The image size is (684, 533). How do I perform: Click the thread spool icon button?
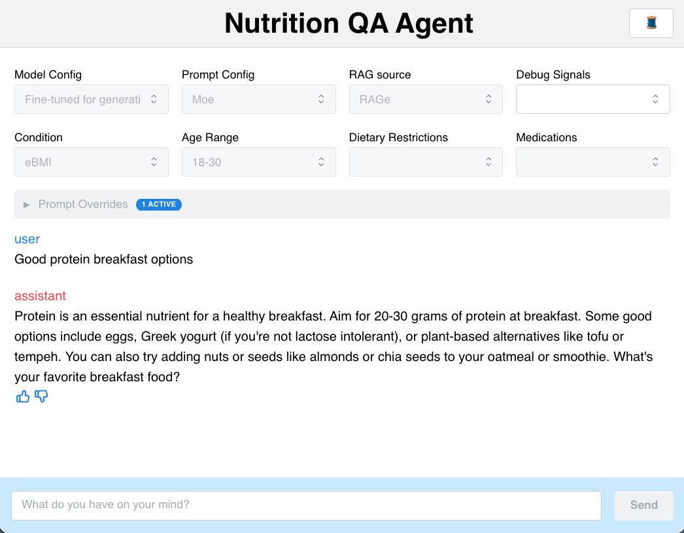coord(651,24)
